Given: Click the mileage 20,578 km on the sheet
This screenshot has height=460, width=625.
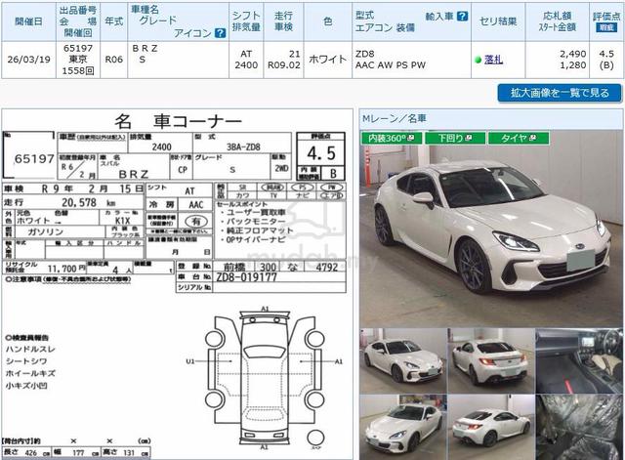Looking at the screenshot, I should tap(89, 202).
